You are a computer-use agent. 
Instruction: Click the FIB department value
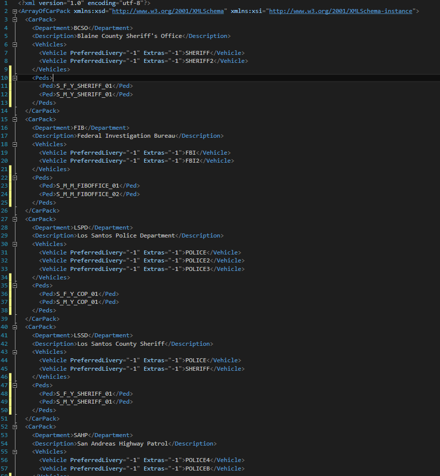79,128
